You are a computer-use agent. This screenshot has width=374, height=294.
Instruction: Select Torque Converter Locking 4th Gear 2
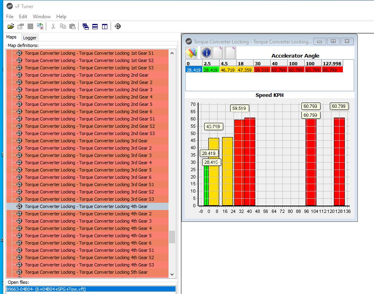pyautogui.click(x=88, y=214)
